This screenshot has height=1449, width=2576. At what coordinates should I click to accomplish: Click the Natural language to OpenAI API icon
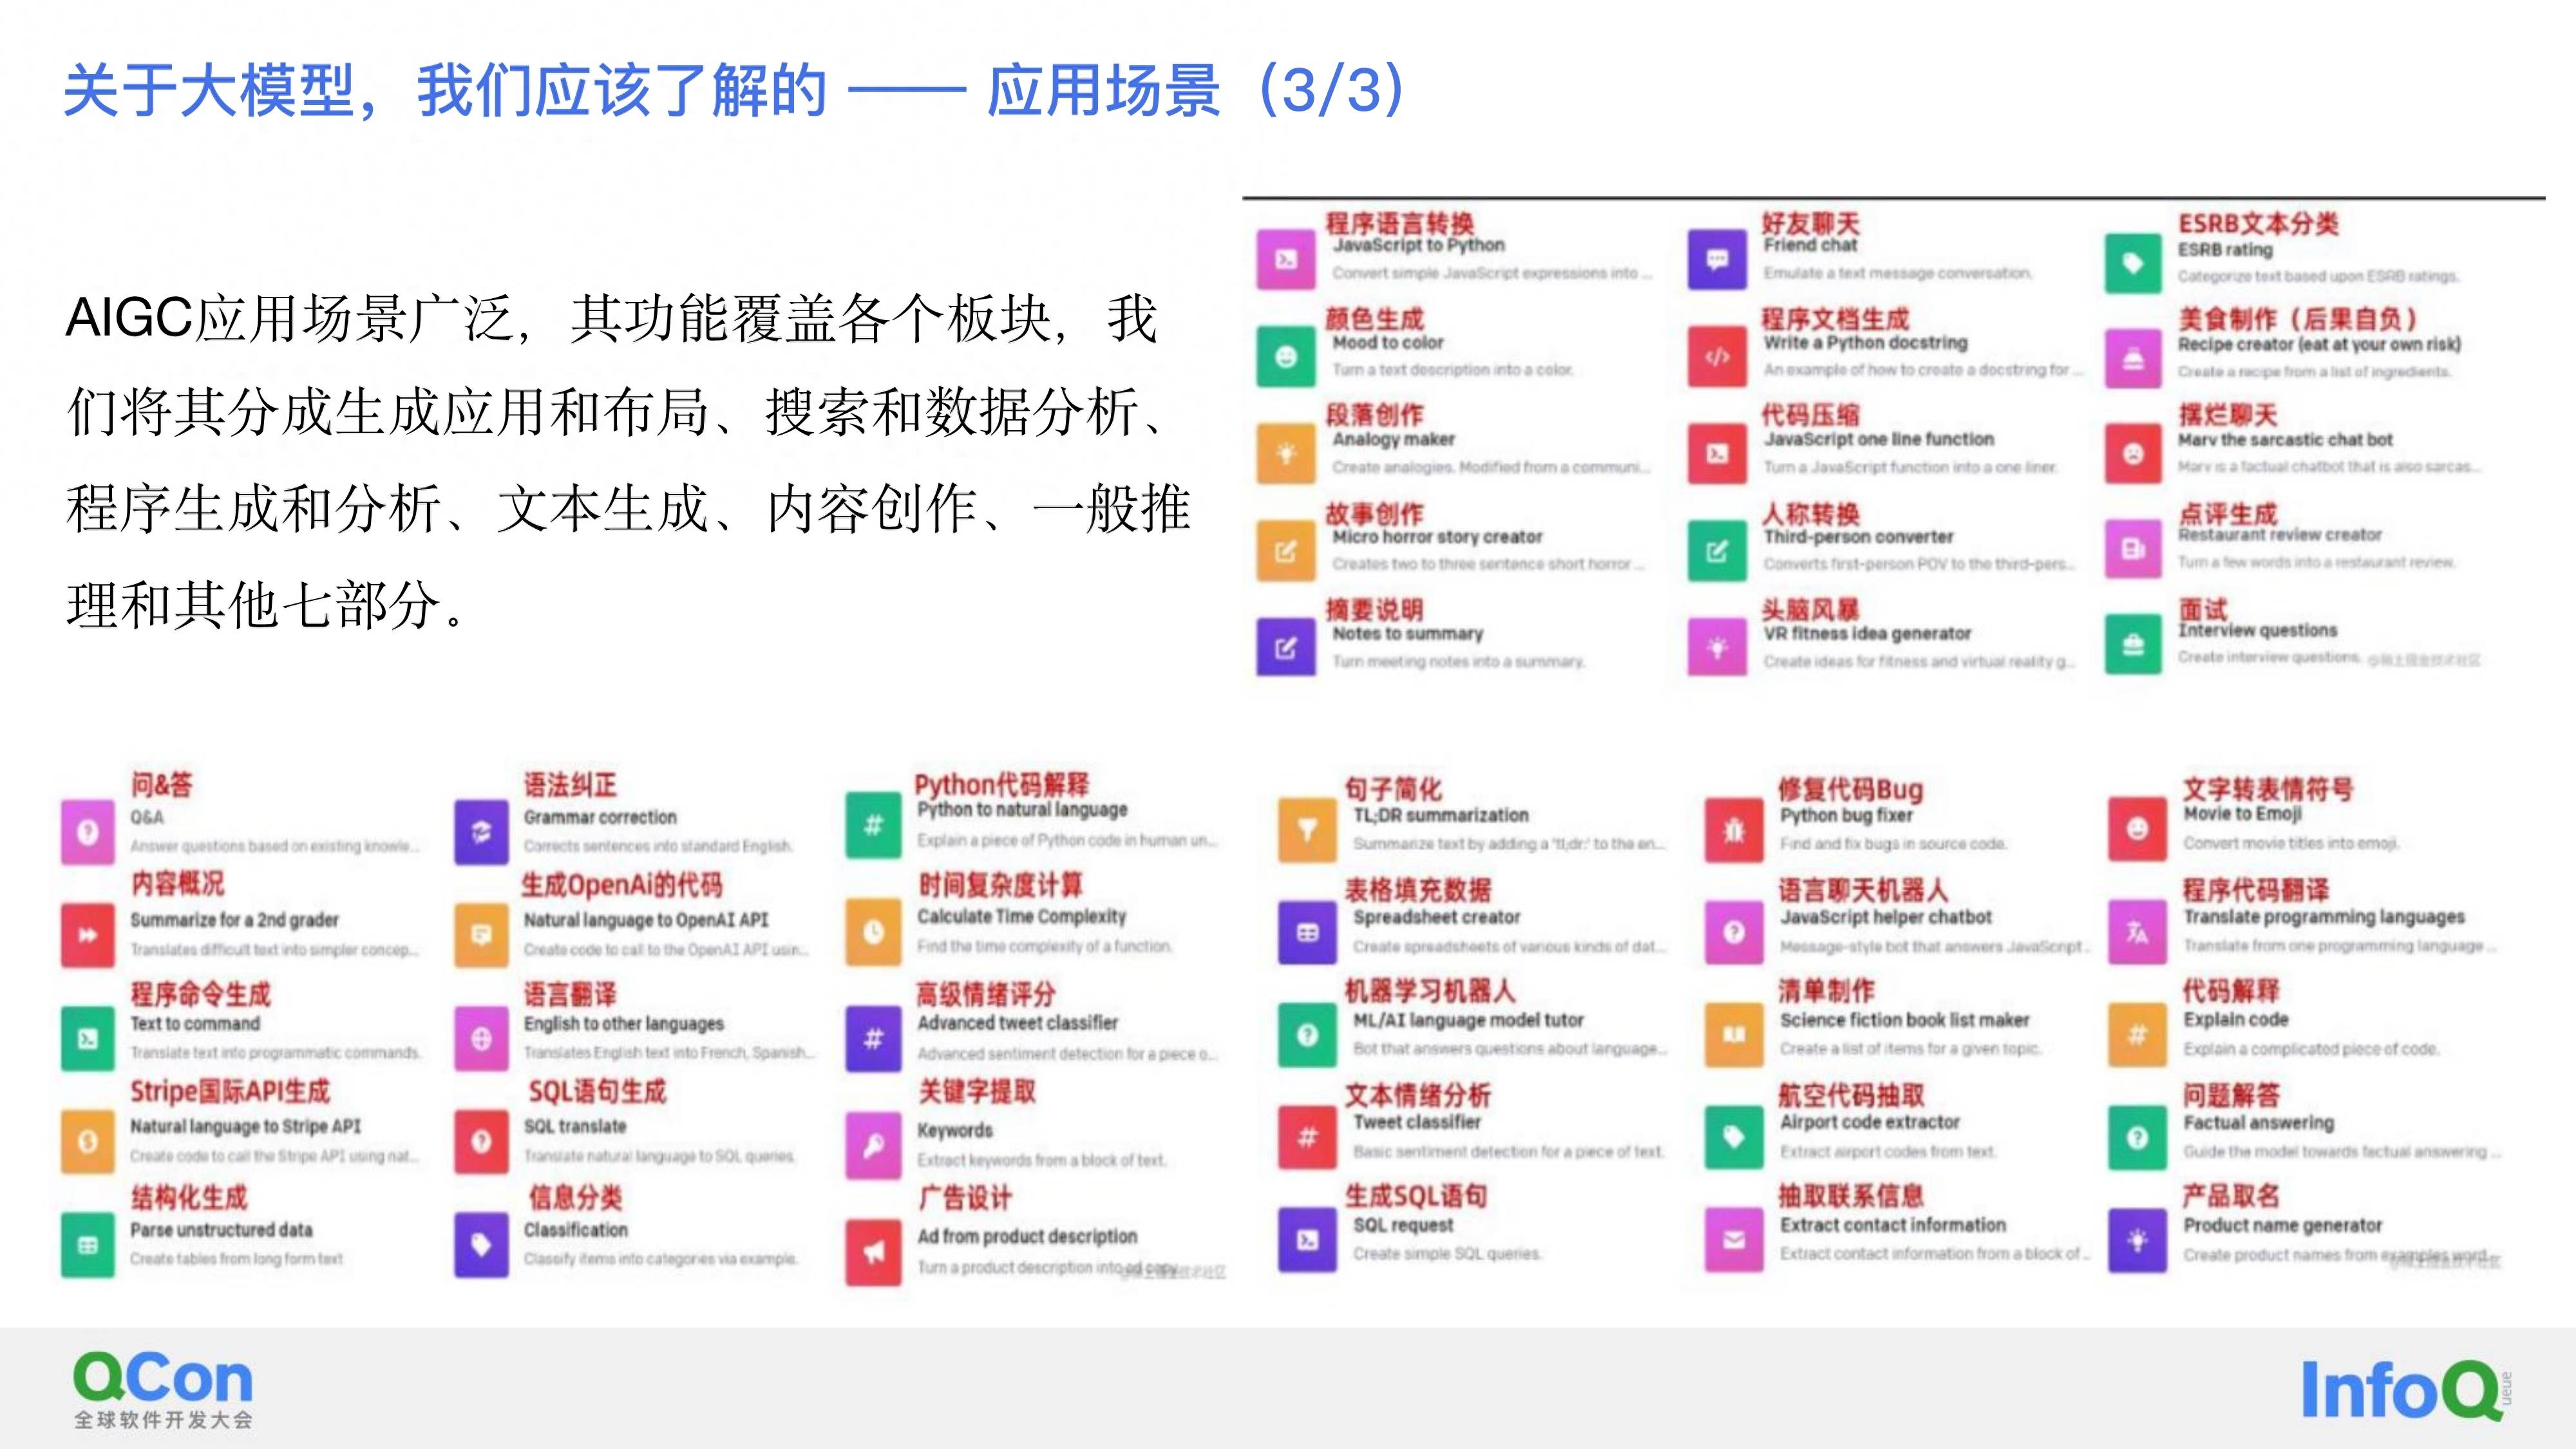pos(481,935)
